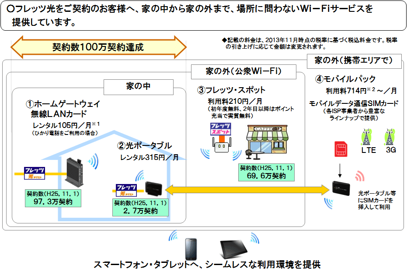Click the ①ホームゲートウェイ無線LANカード heading
Viewport: 407px width, 269px height.
click(63, 109)
